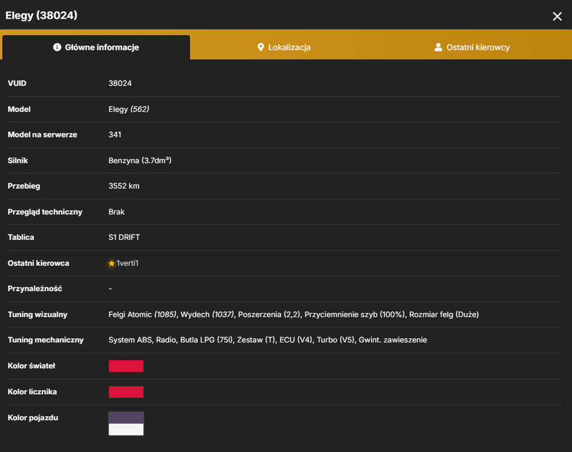The image size is (572, 452).
Task: Click the Elegy (38024) dialog title
Action: [41, 15]
